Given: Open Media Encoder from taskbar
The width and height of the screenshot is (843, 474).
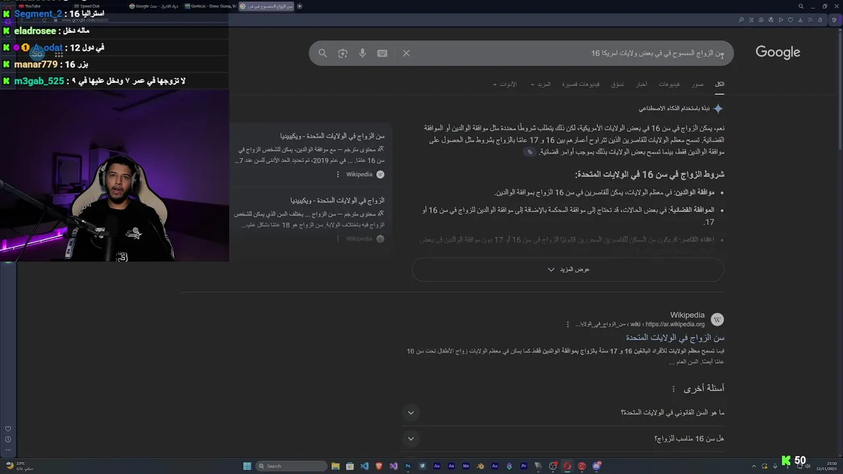Looking at the screenshot, I should click(x=466, y=466).
